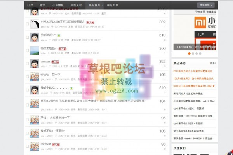Open avatar beside 模板不错!很喜欢 thread
233x155 pixels.
tap(35, 133)
